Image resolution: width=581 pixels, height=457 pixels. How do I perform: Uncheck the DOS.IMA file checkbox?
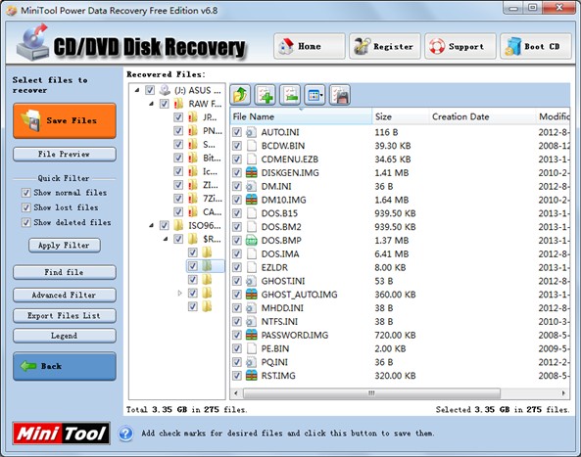[237, 254]
